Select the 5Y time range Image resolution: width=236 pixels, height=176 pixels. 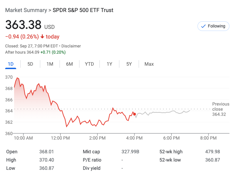pyautogui.click(x=129, y=64)
